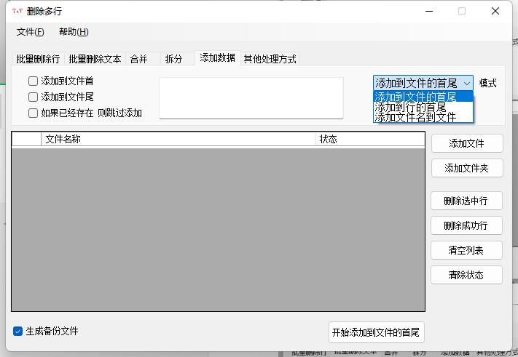This screenshot has width=518, height=357.
Task: Click 删除成功行 button
Action: (x=466, y=225)
